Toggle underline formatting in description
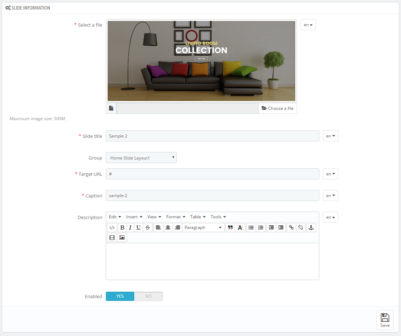Image resolution: width=401 pixels, height=336 pixels. tap(139, 228)
